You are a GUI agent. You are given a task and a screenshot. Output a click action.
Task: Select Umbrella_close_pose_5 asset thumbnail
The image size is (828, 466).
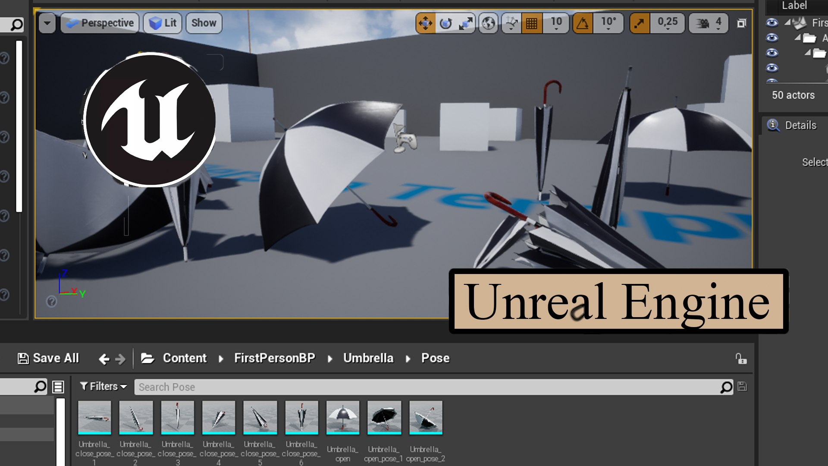pyautogui.click(x=260, y=417)
